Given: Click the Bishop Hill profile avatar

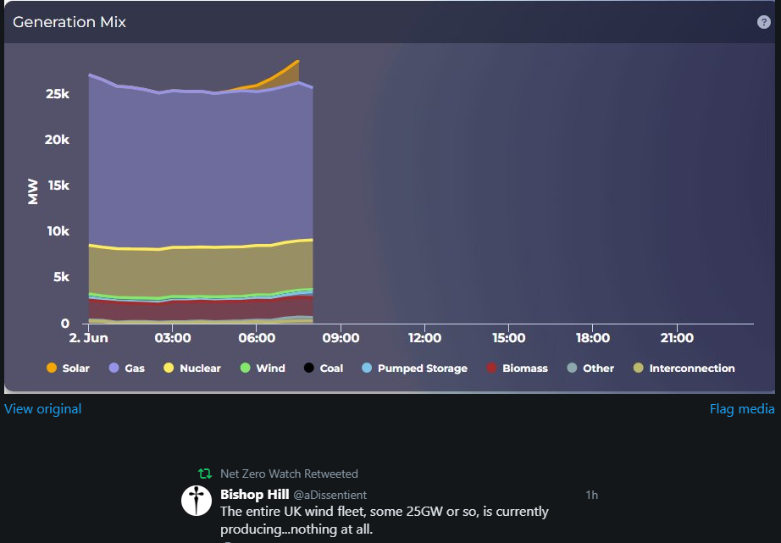Looking at the screenshot, I should click(x=197, y=501).
